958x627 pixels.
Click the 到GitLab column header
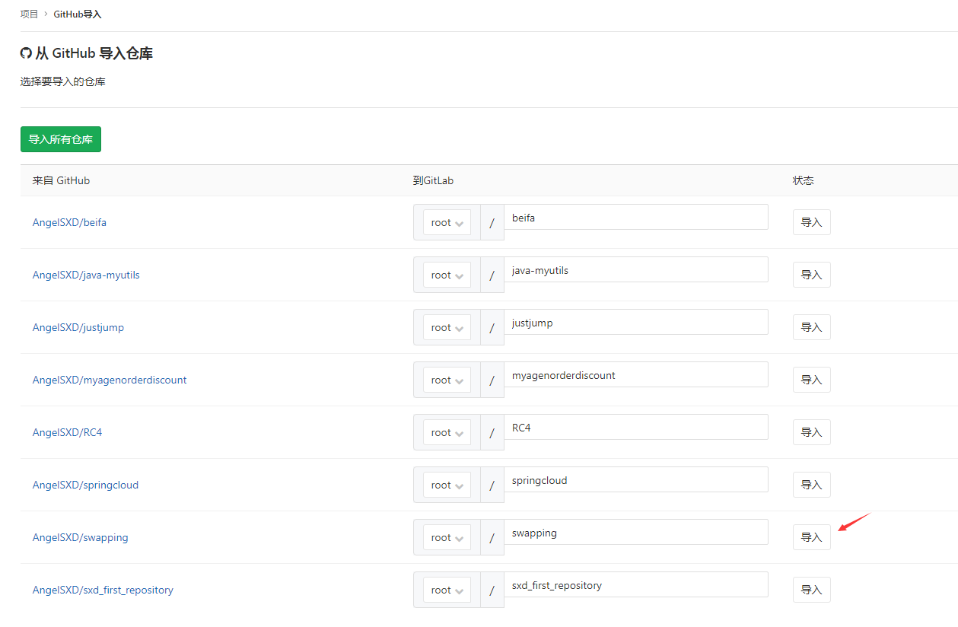(x=433, y=181)
